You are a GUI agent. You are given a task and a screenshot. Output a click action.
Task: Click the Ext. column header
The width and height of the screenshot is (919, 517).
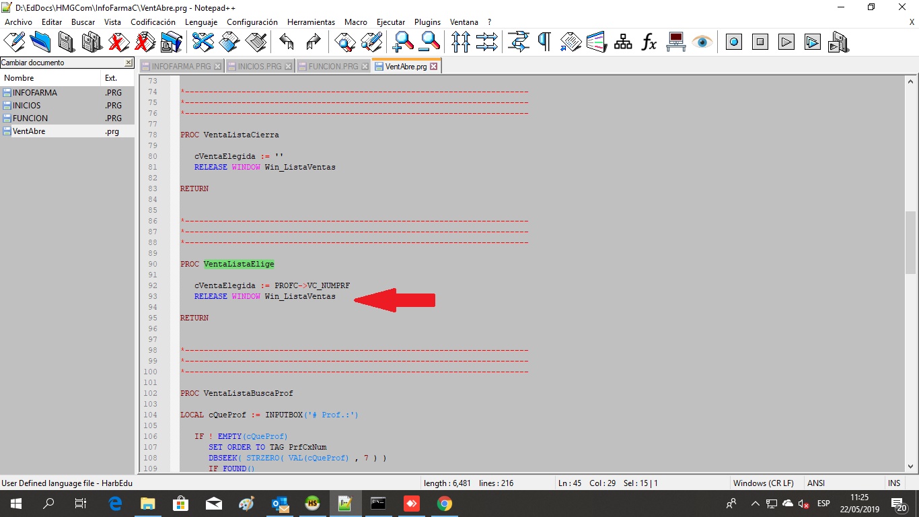(118, 78)
